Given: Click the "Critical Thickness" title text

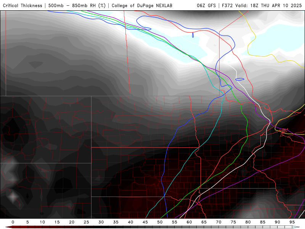Looking at the screenshot, I should 22,5.
